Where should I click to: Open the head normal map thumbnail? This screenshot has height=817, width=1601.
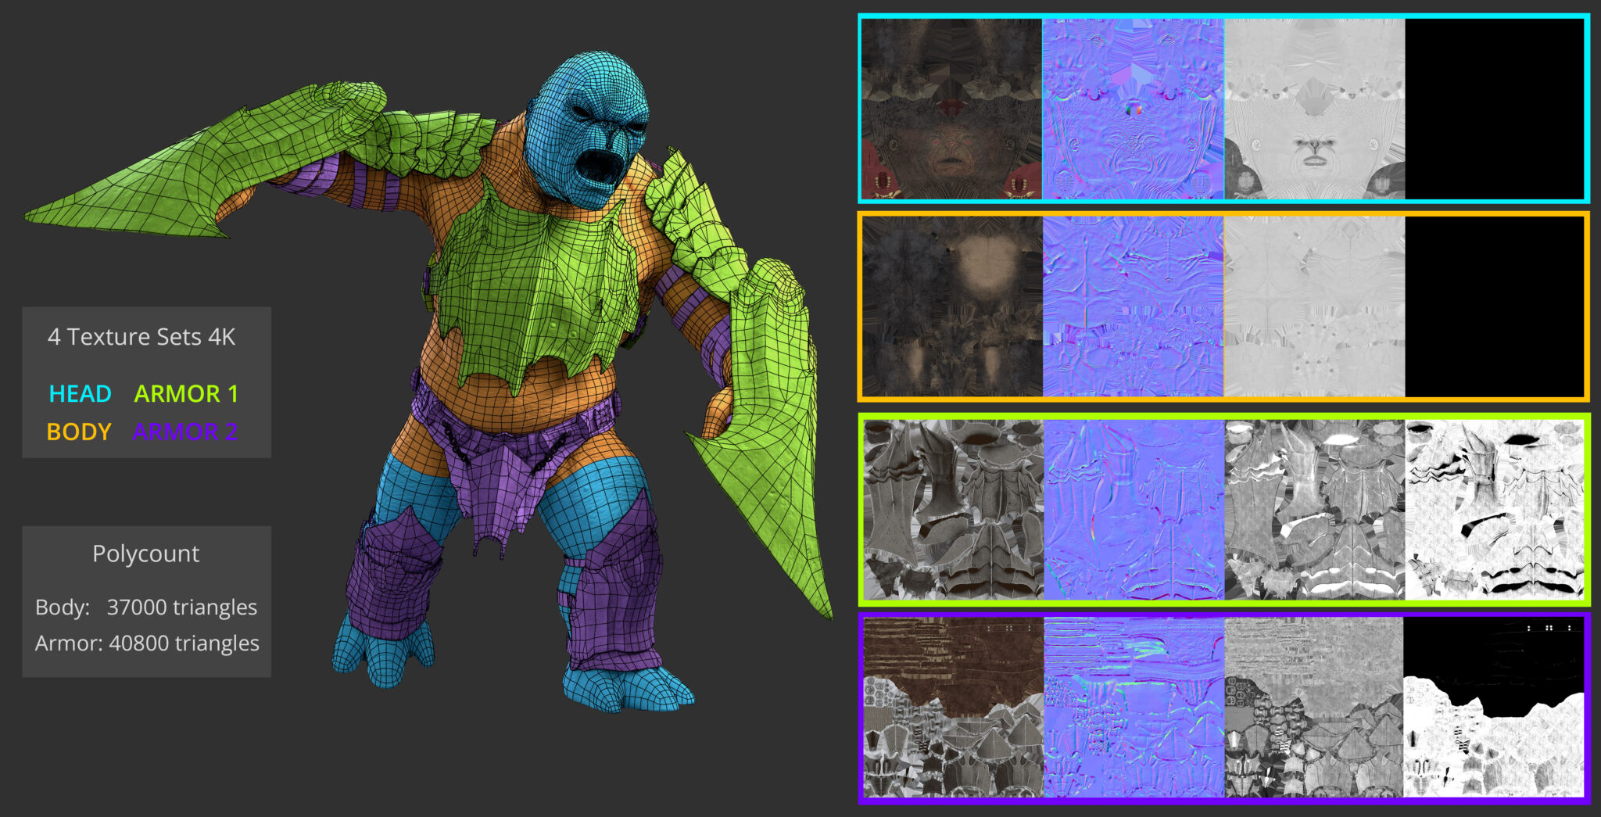pos(1133,109)
